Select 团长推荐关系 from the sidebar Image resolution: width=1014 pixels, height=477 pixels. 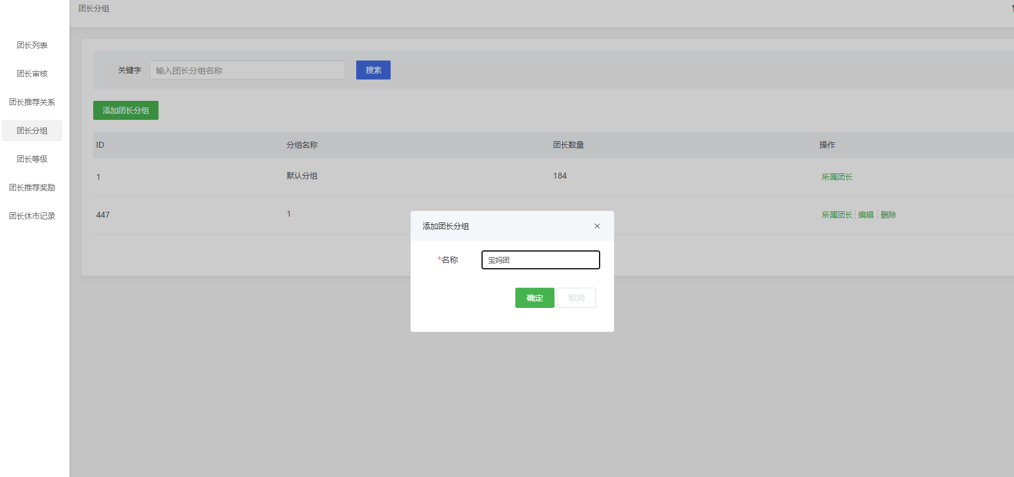pos(32,102)
